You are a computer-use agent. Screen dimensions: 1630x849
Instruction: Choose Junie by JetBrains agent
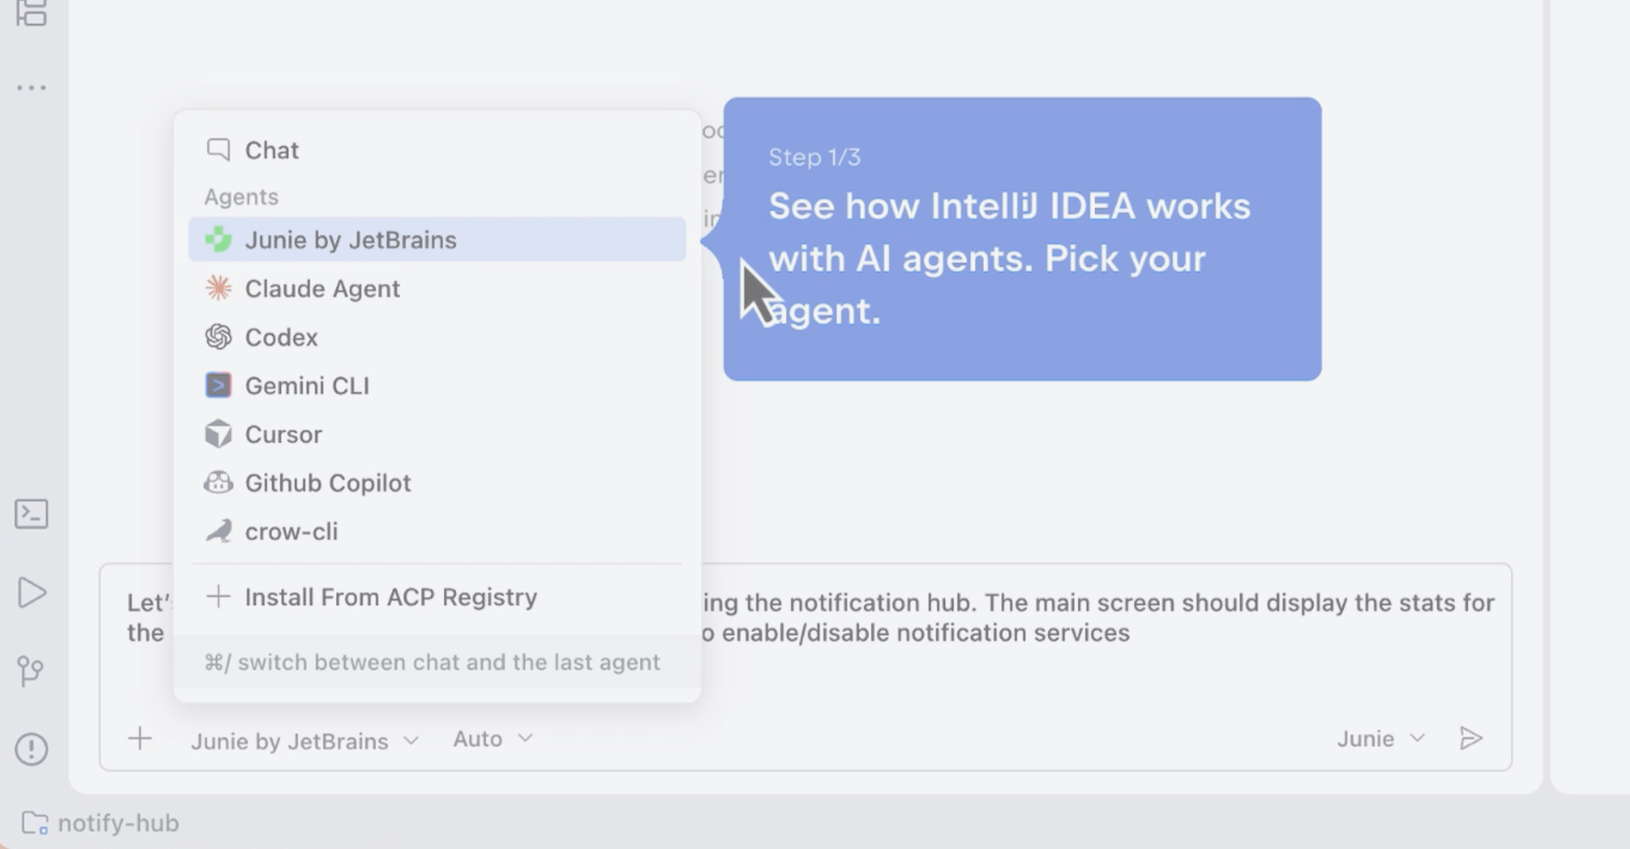point(437,239)
